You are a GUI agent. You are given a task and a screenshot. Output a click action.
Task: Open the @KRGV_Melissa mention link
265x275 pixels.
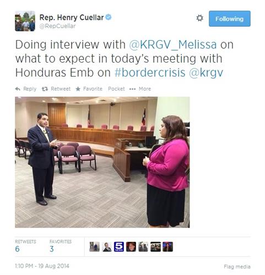[173, 45]
